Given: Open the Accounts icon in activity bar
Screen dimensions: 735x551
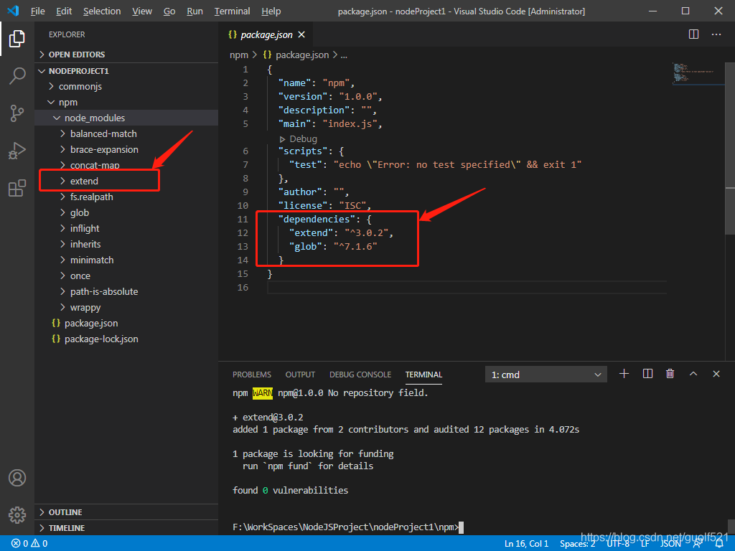Looking at the screenshot, I should (x=17, y=478).
